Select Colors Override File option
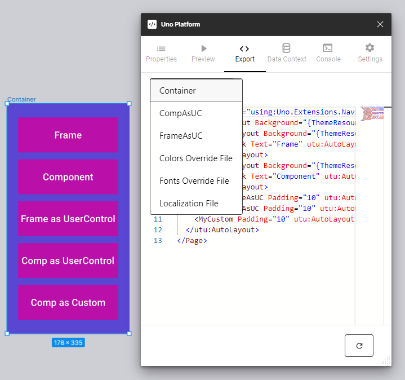The height and width of the screenshot is (380, 405). click(x=196, y=158)
